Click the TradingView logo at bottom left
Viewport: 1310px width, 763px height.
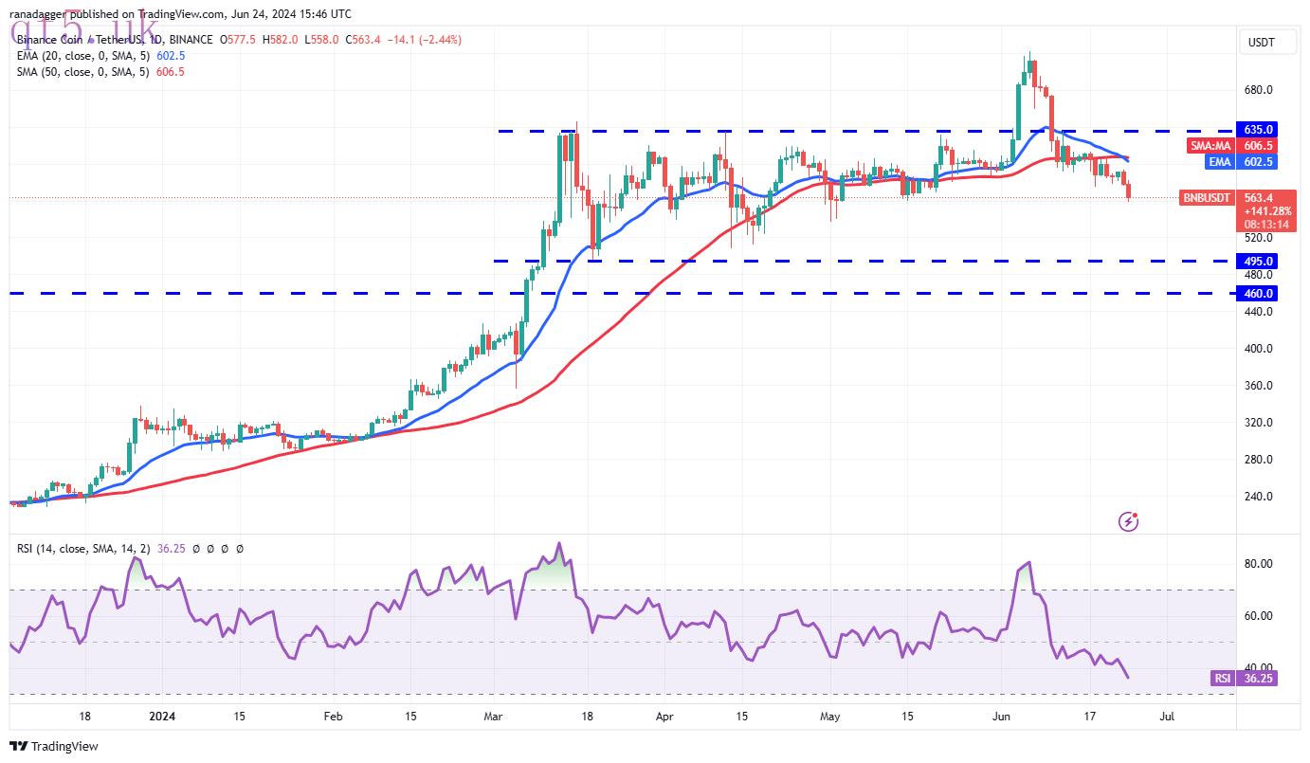(54, 747)
